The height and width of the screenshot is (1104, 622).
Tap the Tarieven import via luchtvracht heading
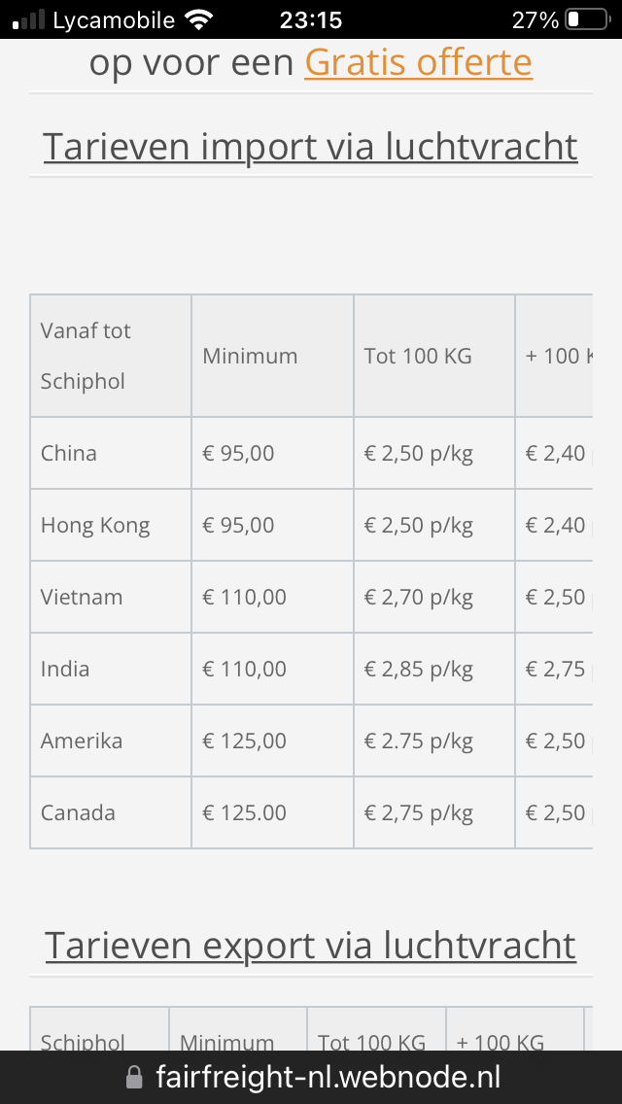click(310, 147)
